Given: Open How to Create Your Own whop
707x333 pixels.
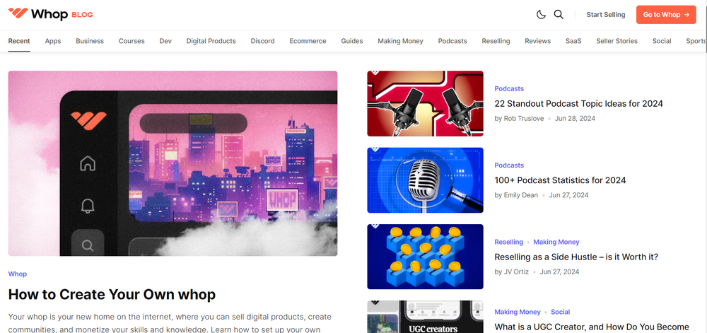Looking at the screenshot, I should (112, 294).
